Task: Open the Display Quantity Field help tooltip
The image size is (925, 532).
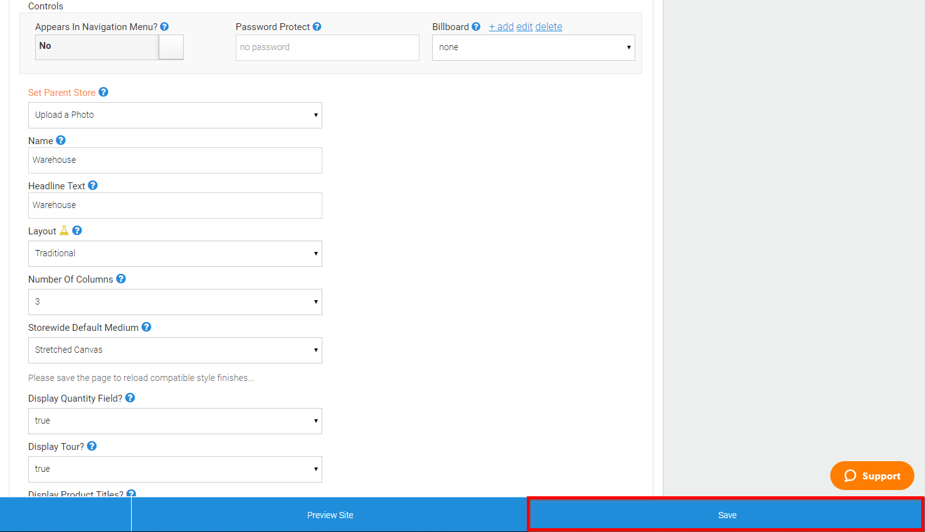Action: point(130,398)
